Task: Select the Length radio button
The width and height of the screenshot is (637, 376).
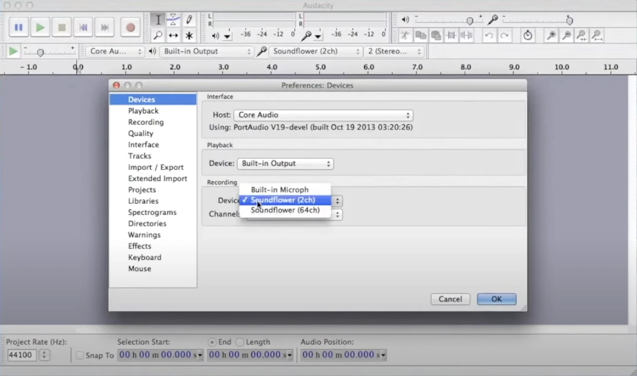Action: click(x=239, y=342)
